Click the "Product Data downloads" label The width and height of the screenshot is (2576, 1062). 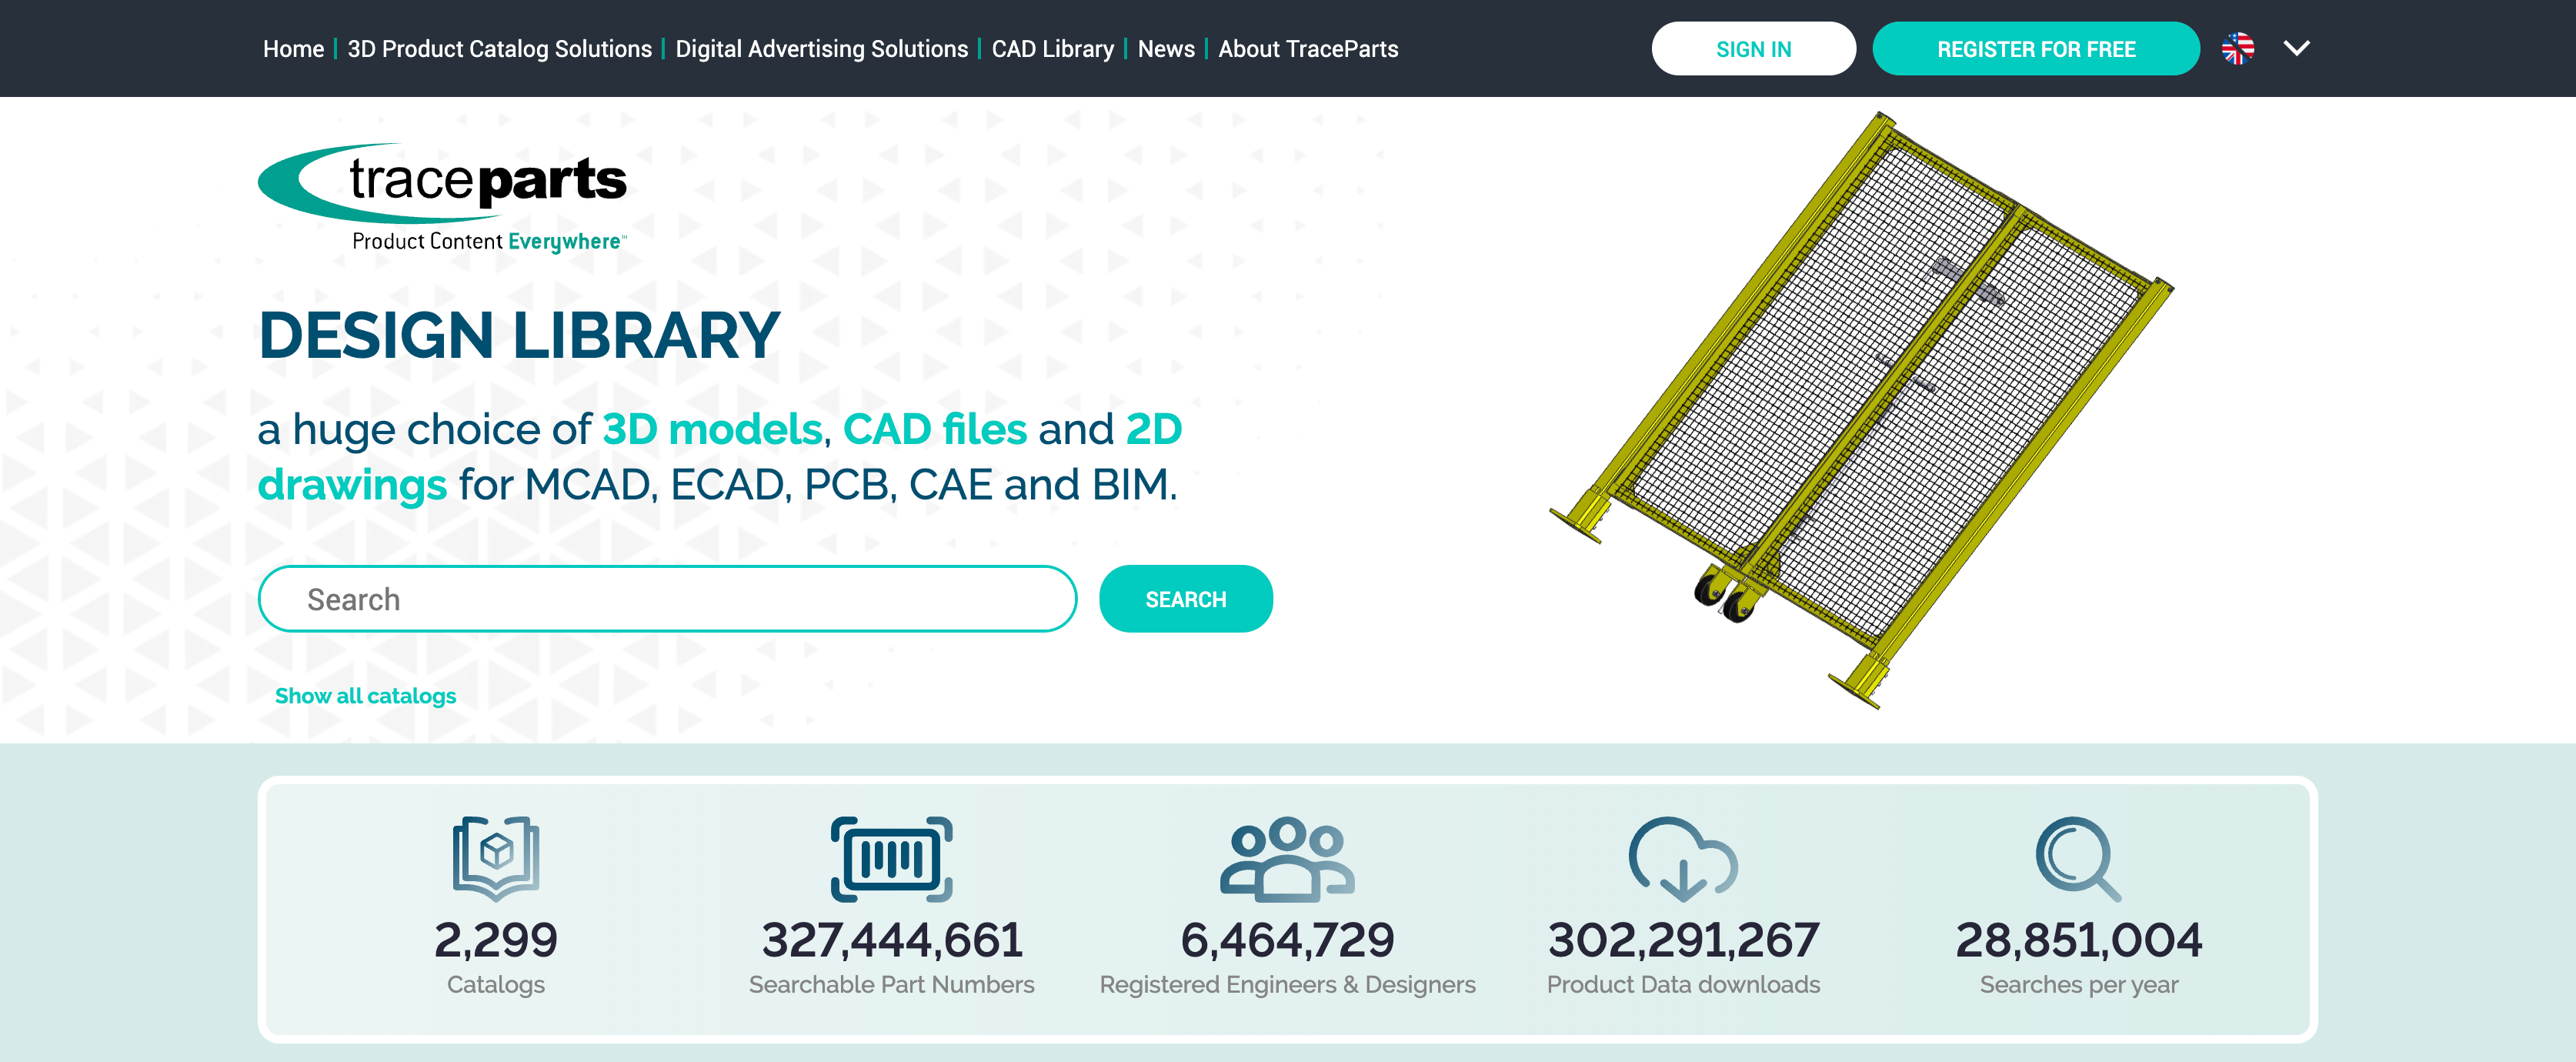(x=1683, y=985)
